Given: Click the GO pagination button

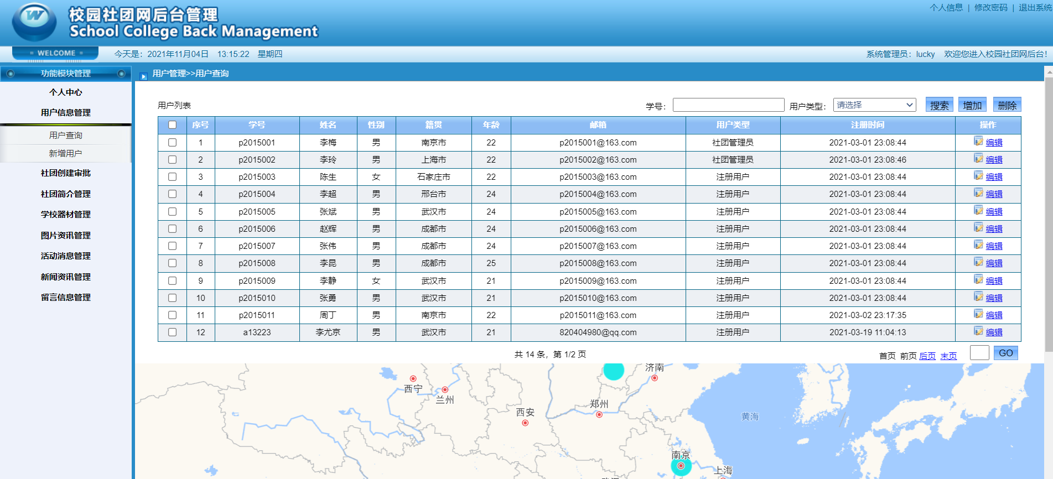Looking at the screenshot, I should pos(1006,353).
